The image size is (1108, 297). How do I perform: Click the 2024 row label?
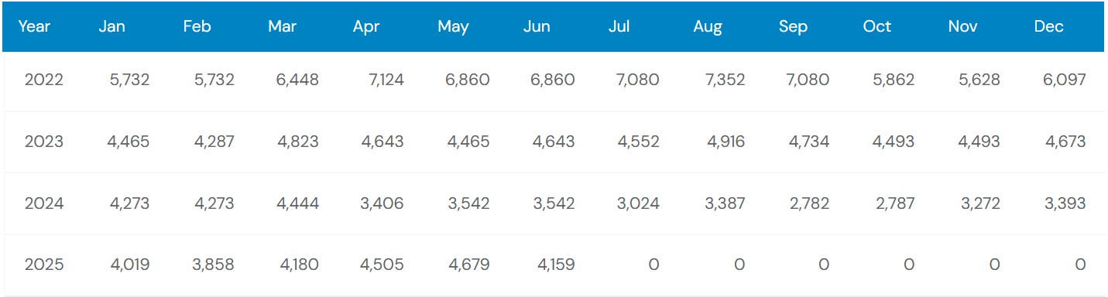[x=44, y=203]
